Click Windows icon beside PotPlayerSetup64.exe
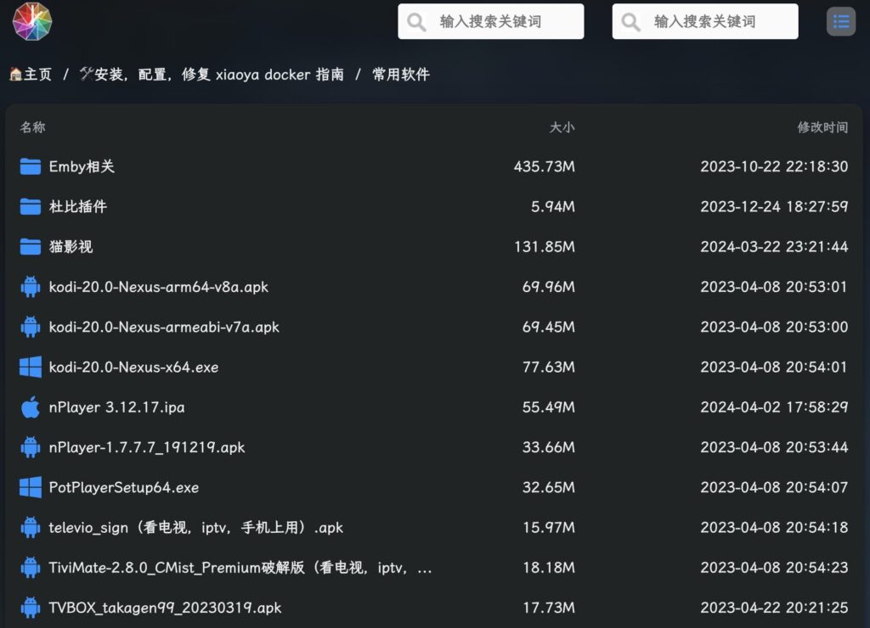The height and width of the screenshot is (628, 870). coord(31,487)
